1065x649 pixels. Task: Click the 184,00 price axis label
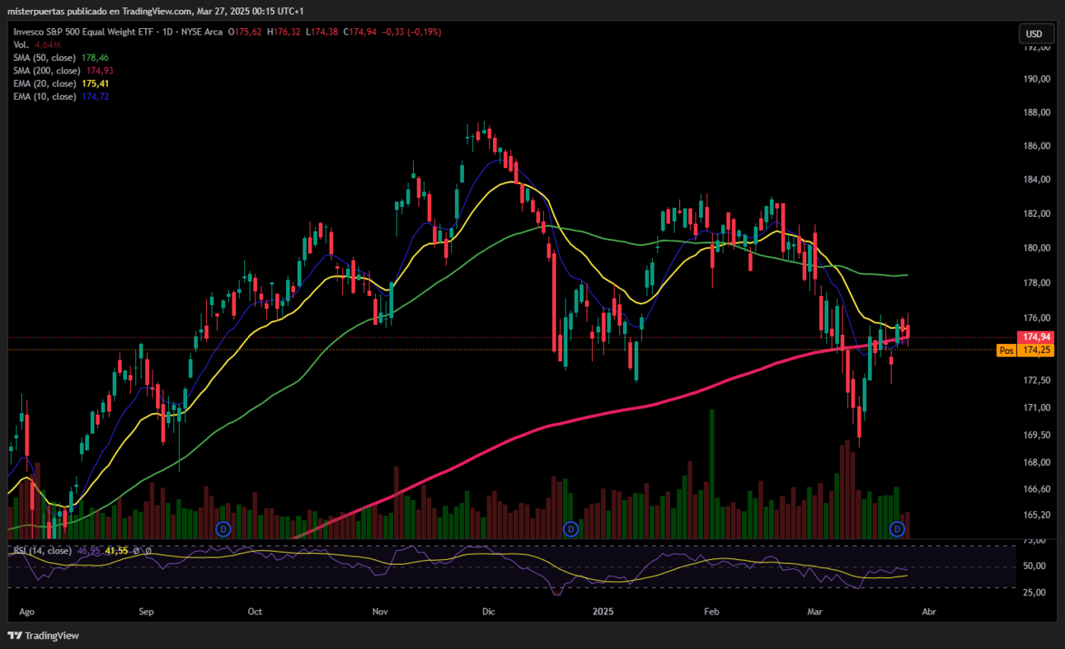[1035, 180]
